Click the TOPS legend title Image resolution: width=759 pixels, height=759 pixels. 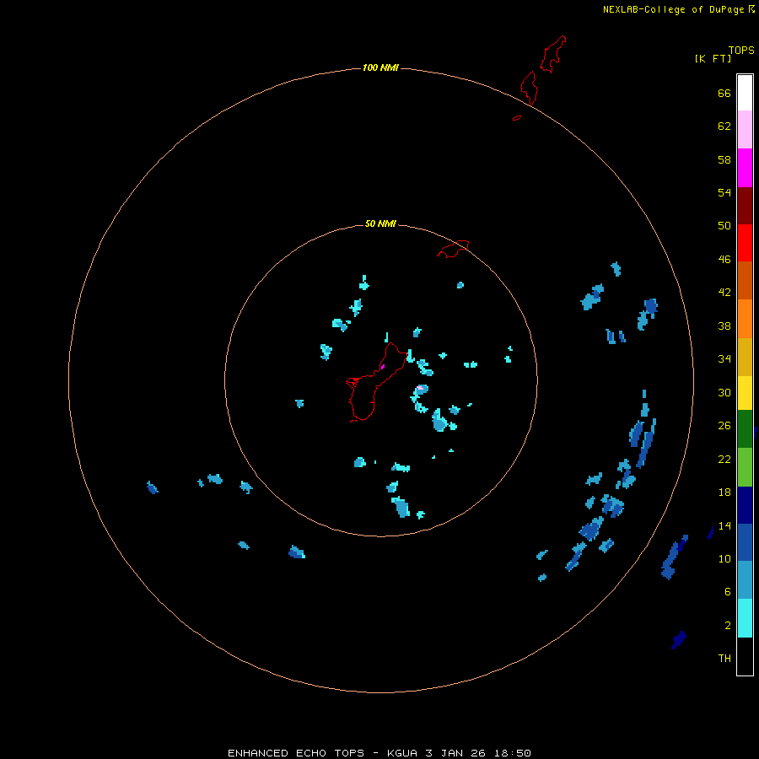coord(741,51)
